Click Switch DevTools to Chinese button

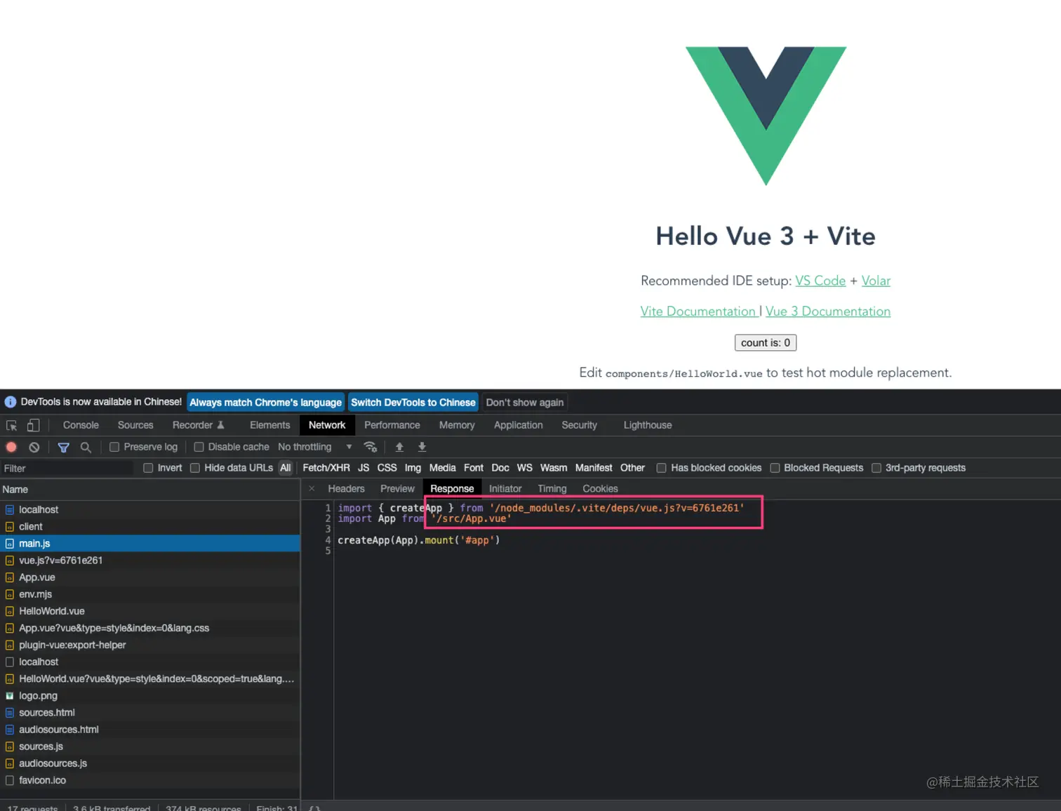[x=413, y=403]
